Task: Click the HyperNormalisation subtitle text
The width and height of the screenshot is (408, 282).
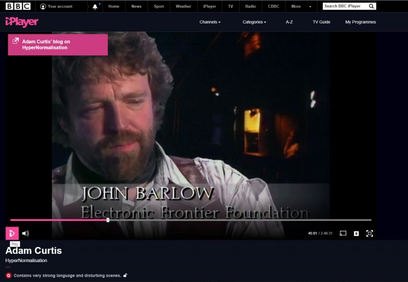Action: (x=26, y=261)
